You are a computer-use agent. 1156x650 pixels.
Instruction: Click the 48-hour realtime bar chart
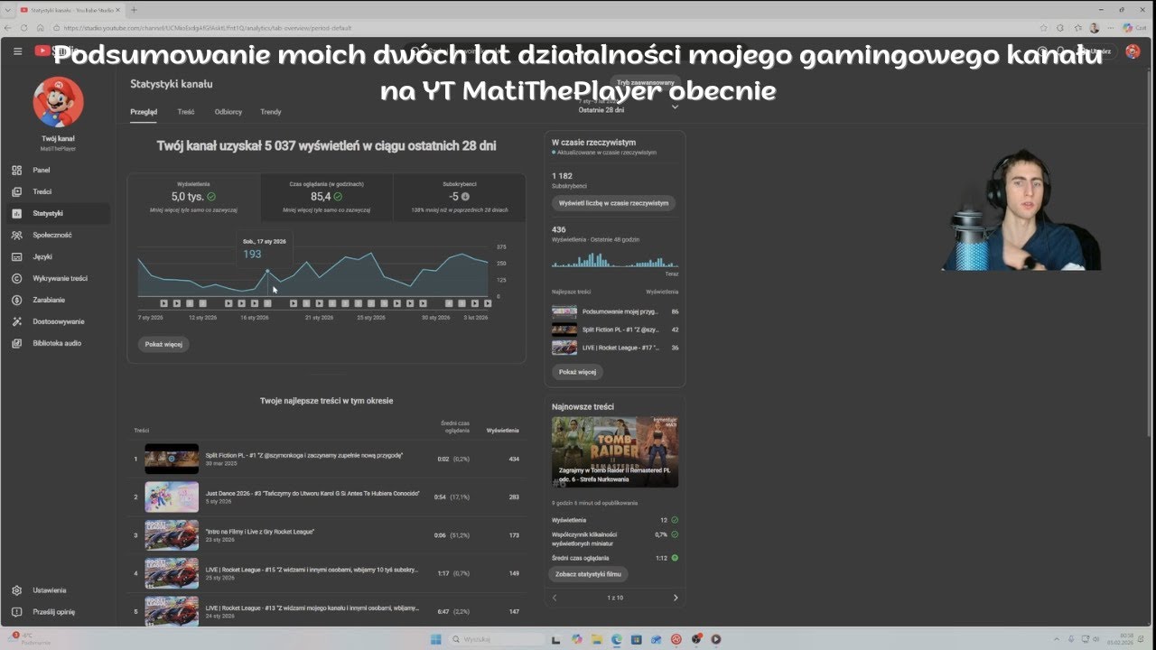point(615,259)
